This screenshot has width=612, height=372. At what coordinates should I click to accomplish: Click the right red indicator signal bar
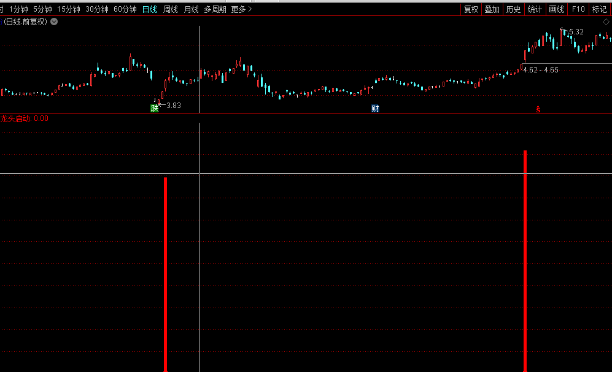pyautogui.click(x=525, y=258)
